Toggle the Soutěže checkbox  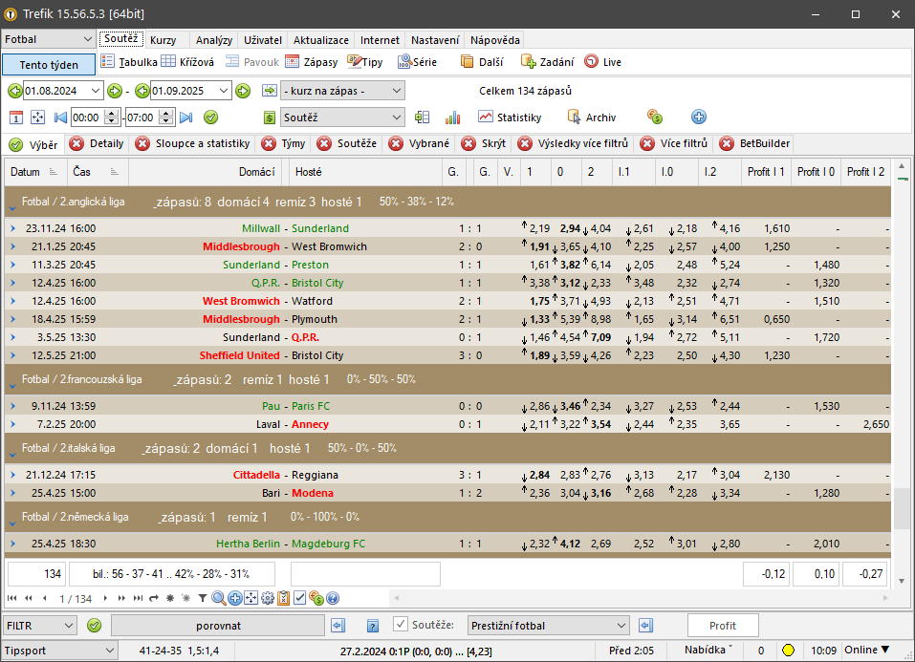coord(401,624)
